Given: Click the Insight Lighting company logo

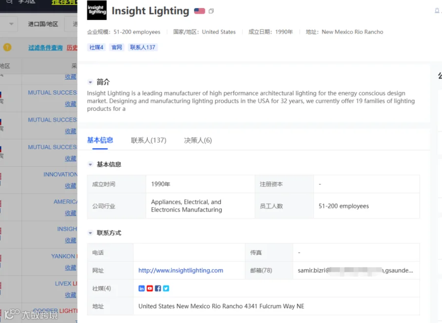Looking at the screenshot, I should click(x=97, y=10).
